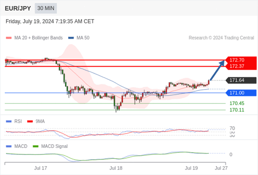Viewport: 258px width, 175px height.
Task: Click the MA 20 + Bollinger Bands legend swatch
Action: [x=9, y=38]
